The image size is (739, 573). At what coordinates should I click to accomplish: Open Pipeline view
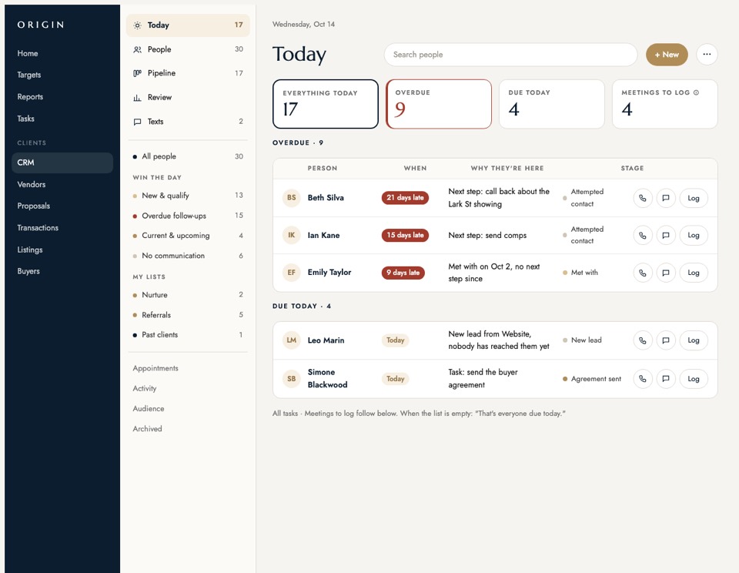click(188, 73)
